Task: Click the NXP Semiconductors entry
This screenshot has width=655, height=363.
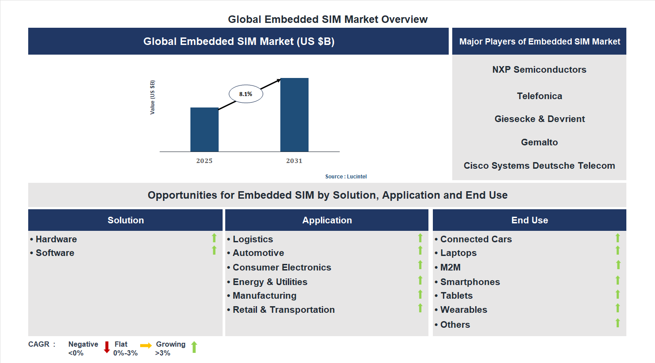Action: click(539, 69)
